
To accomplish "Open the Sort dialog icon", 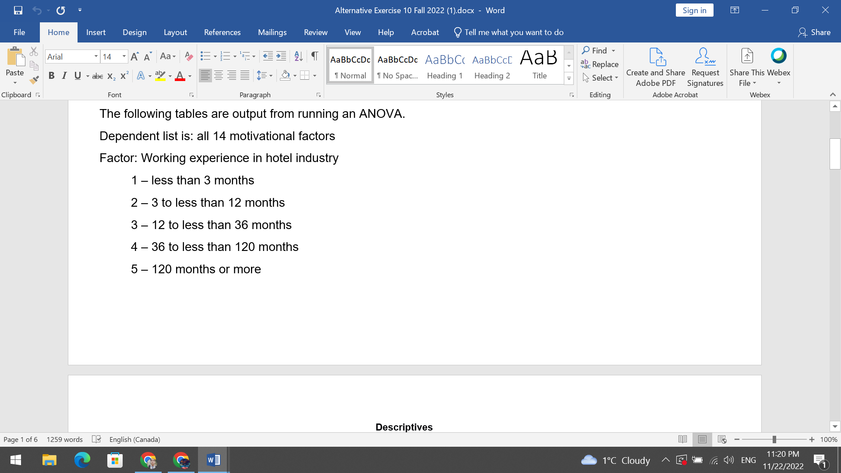I will tap(298, 56).
